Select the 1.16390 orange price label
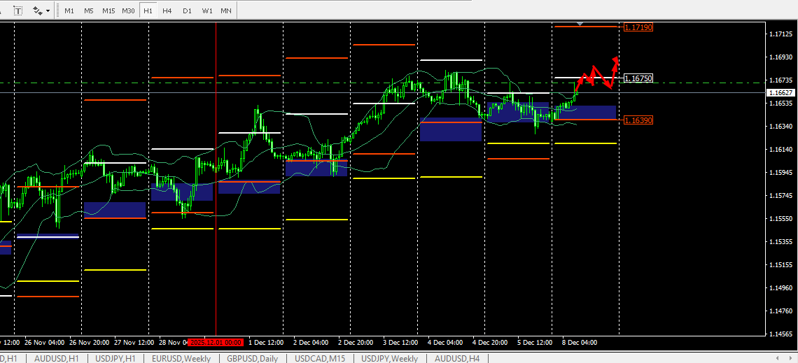Viewport: 798px width, 363px height. [x=638, y=120]
